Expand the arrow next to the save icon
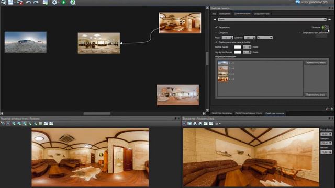This screenshot has height=188, width=335. pos(15,2)
